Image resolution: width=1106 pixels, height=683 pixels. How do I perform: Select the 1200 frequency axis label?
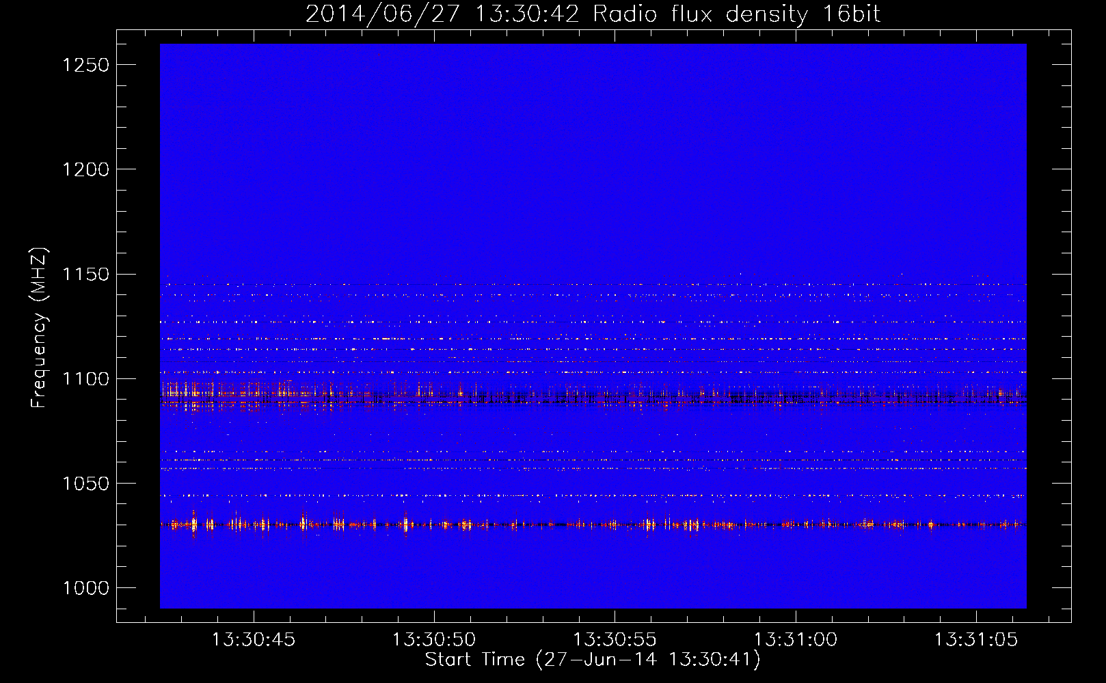86,169
